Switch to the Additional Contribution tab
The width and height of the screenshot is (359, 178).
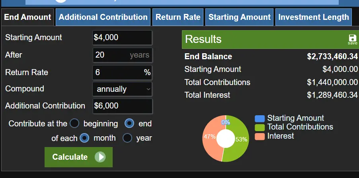(103, 17)
